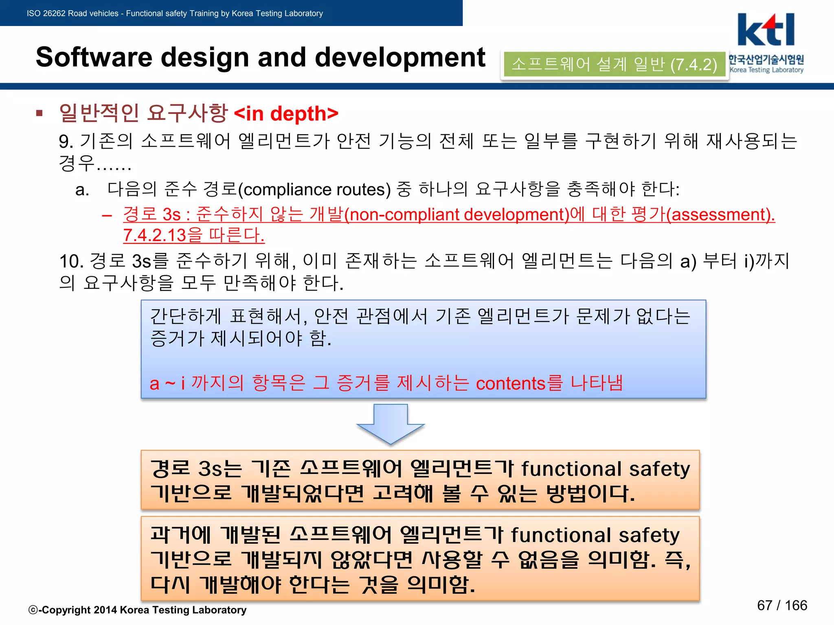The image size is (834, 625).
Task: Click the 한국산업기술시험원 text under the logo
Action: pyautogui.click(x=766, y=59)
